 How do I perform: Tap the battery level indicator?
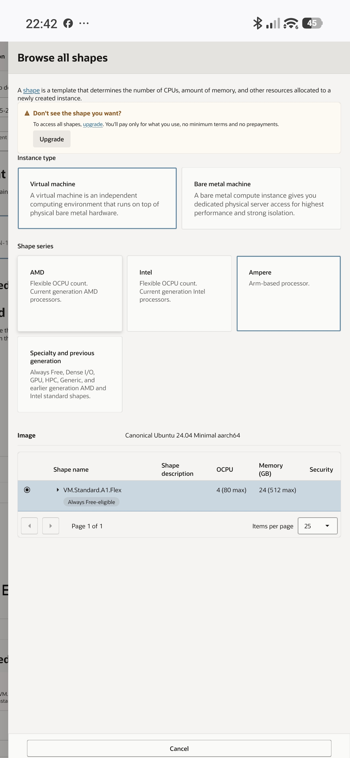(x=312, y=23)
